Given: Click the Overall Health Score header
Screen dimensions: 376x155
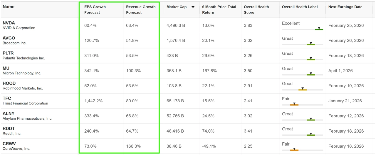Looking at the screenshot, I should coord(256,10).
